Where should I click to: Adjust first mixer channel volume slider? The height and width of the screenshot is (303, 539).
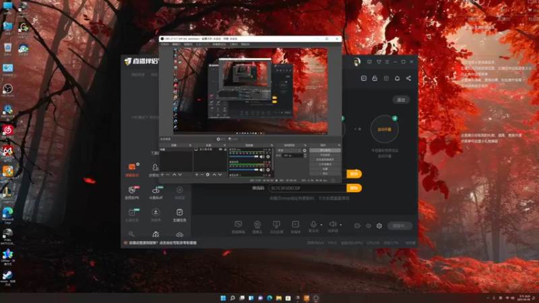244,157
